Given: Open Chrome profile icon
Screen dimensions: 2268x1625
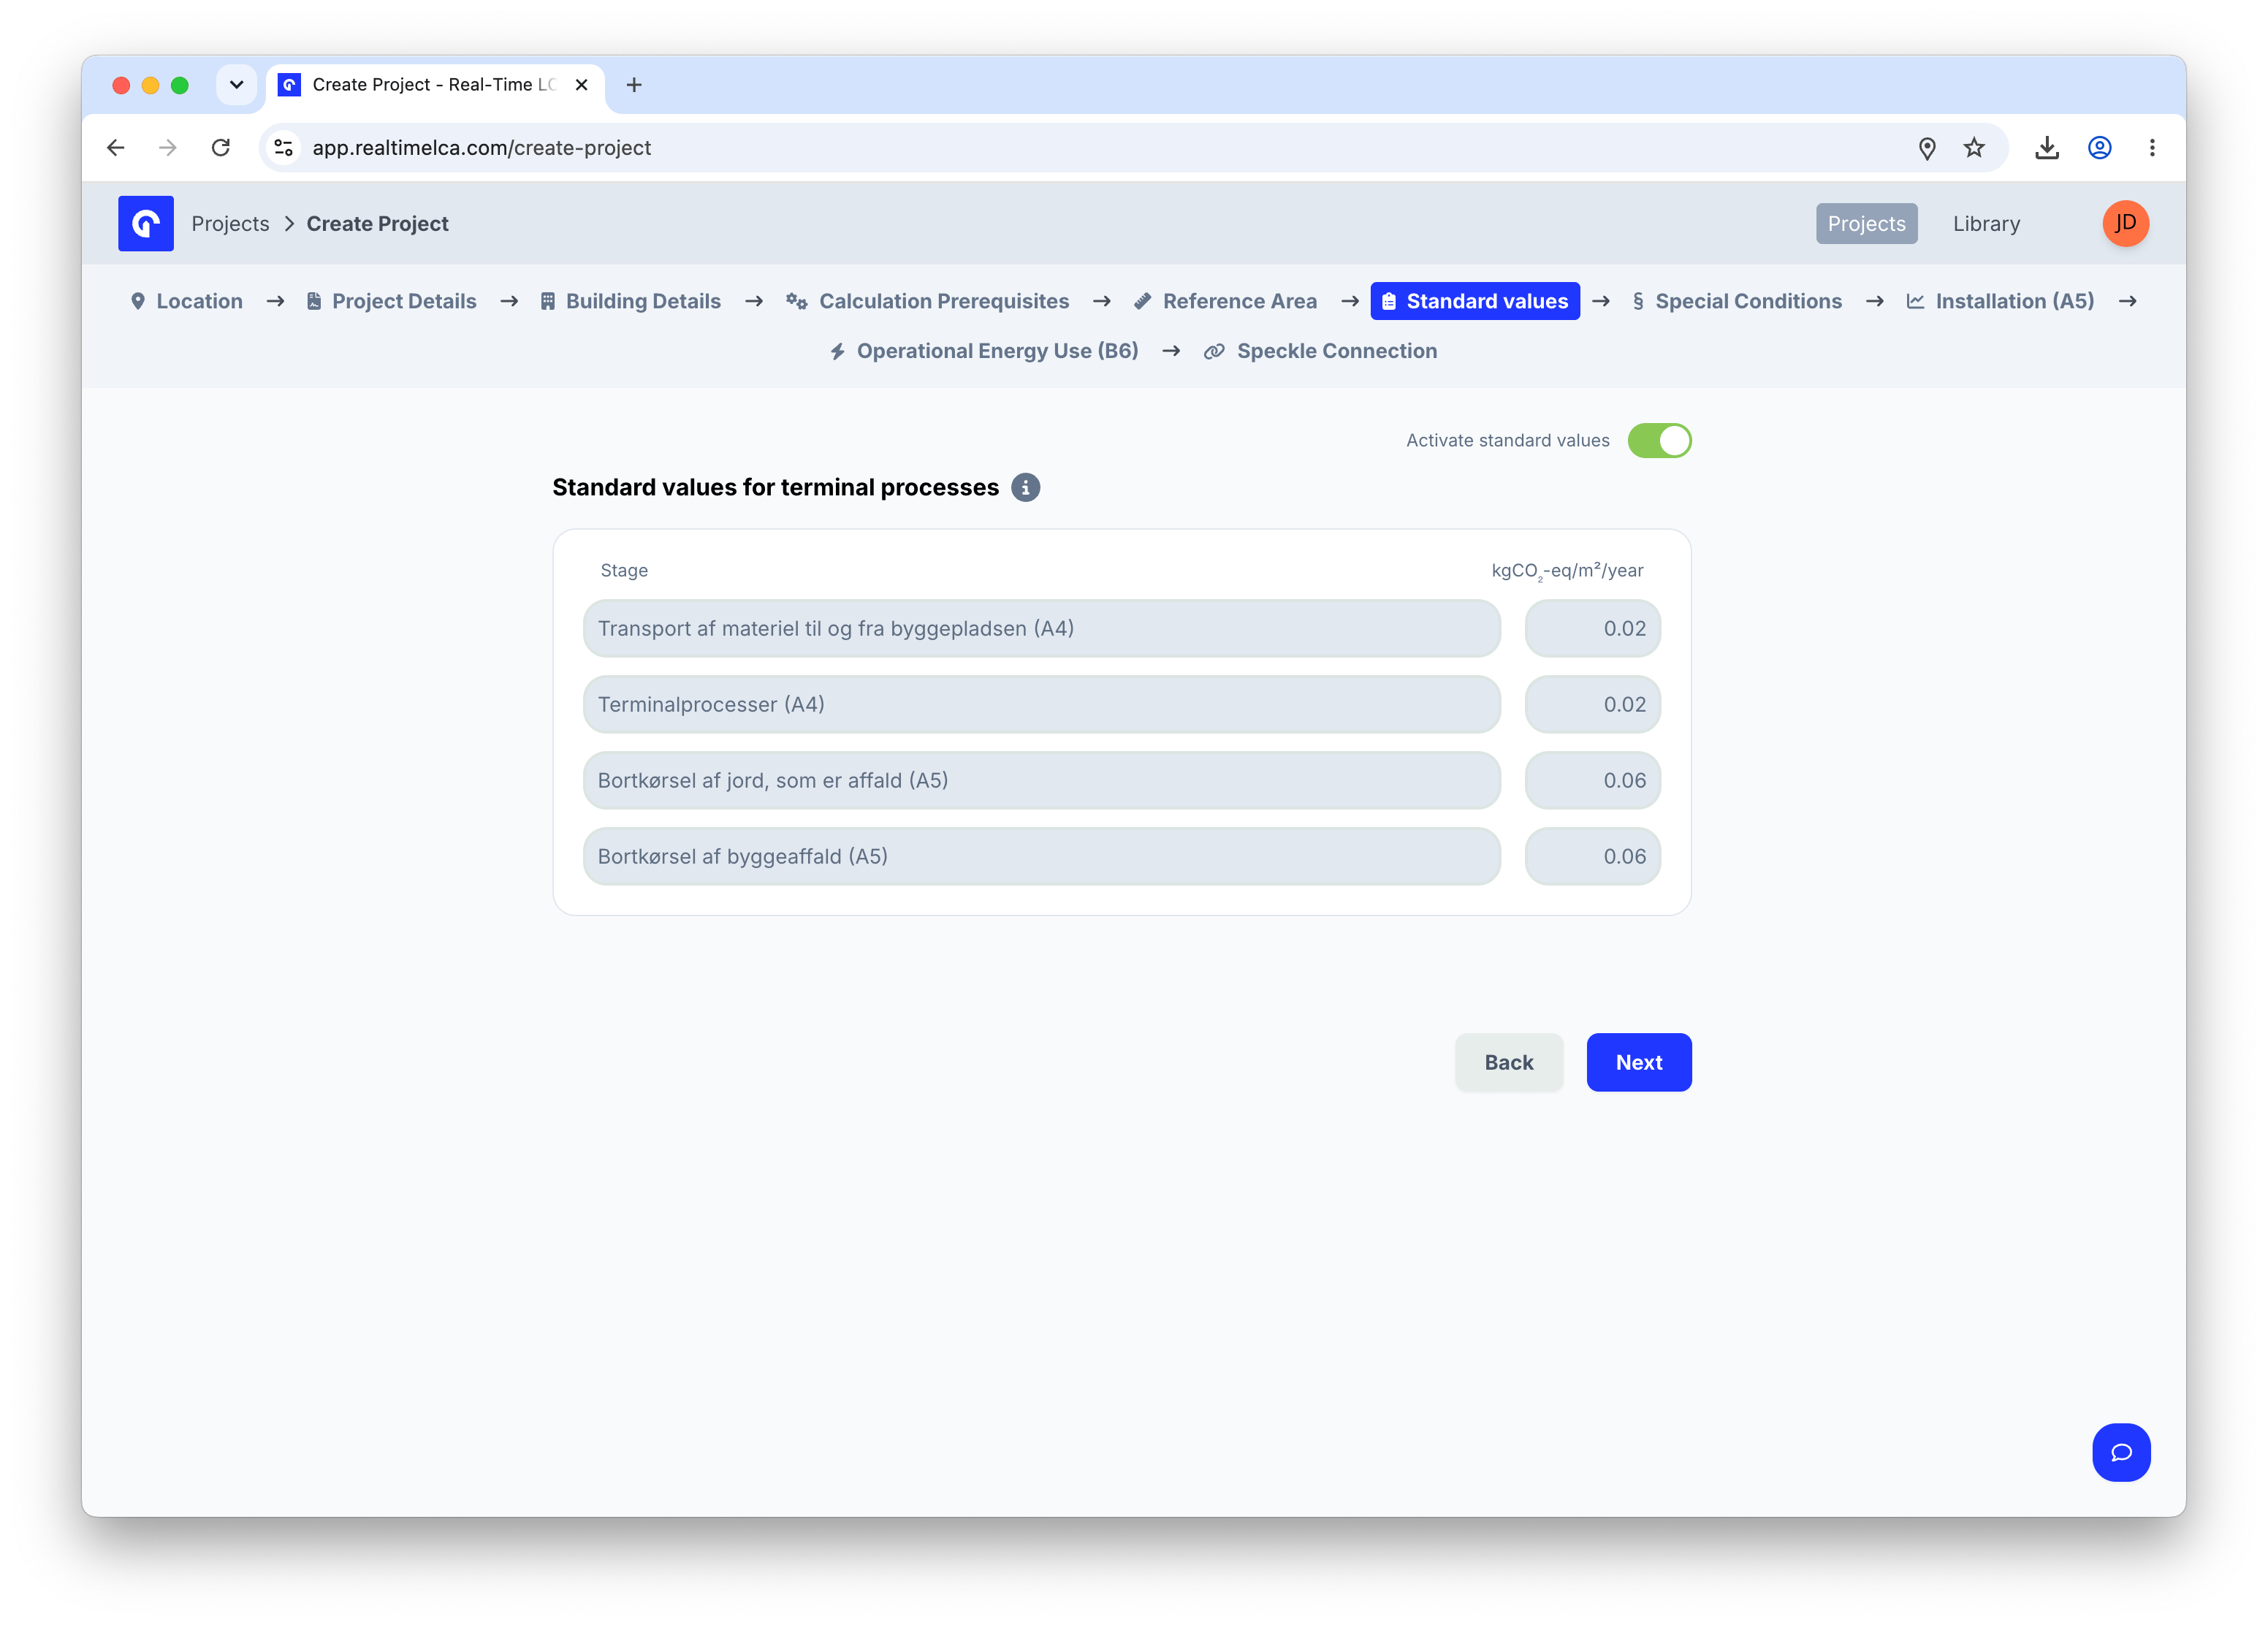Looking at the screenshot, I should 2100,148.
